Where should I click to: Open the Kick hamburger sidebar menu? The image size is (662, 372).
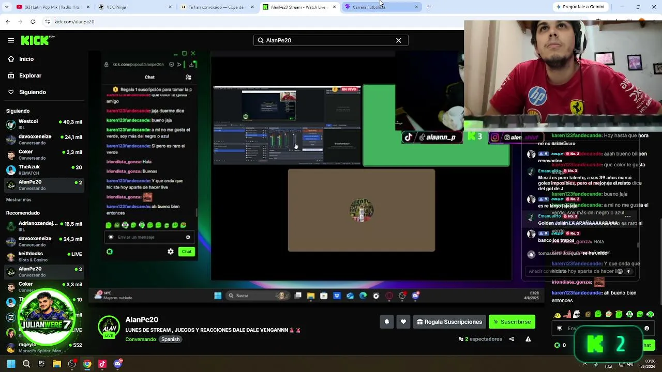11,40
